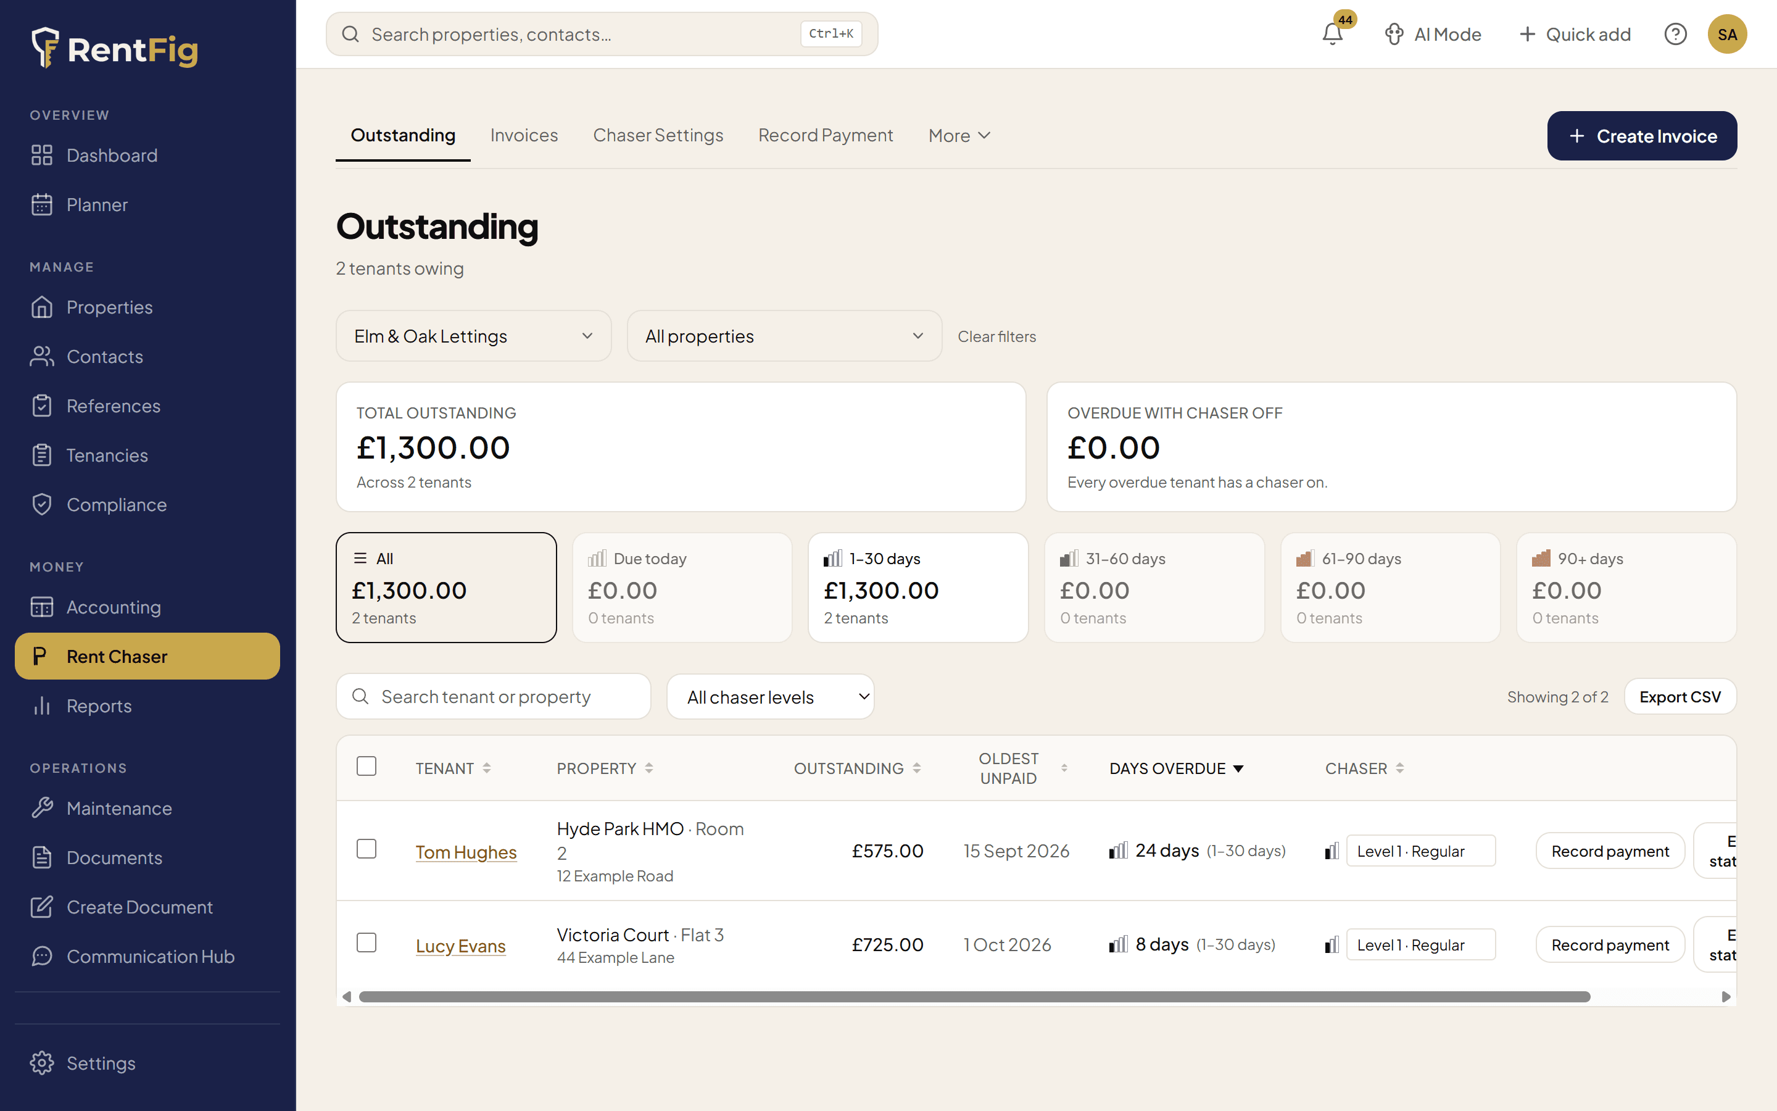Viewport: 1777px width, 1111px height.
Task: Expand the More tab menu
Action: [x=959, y=135]
